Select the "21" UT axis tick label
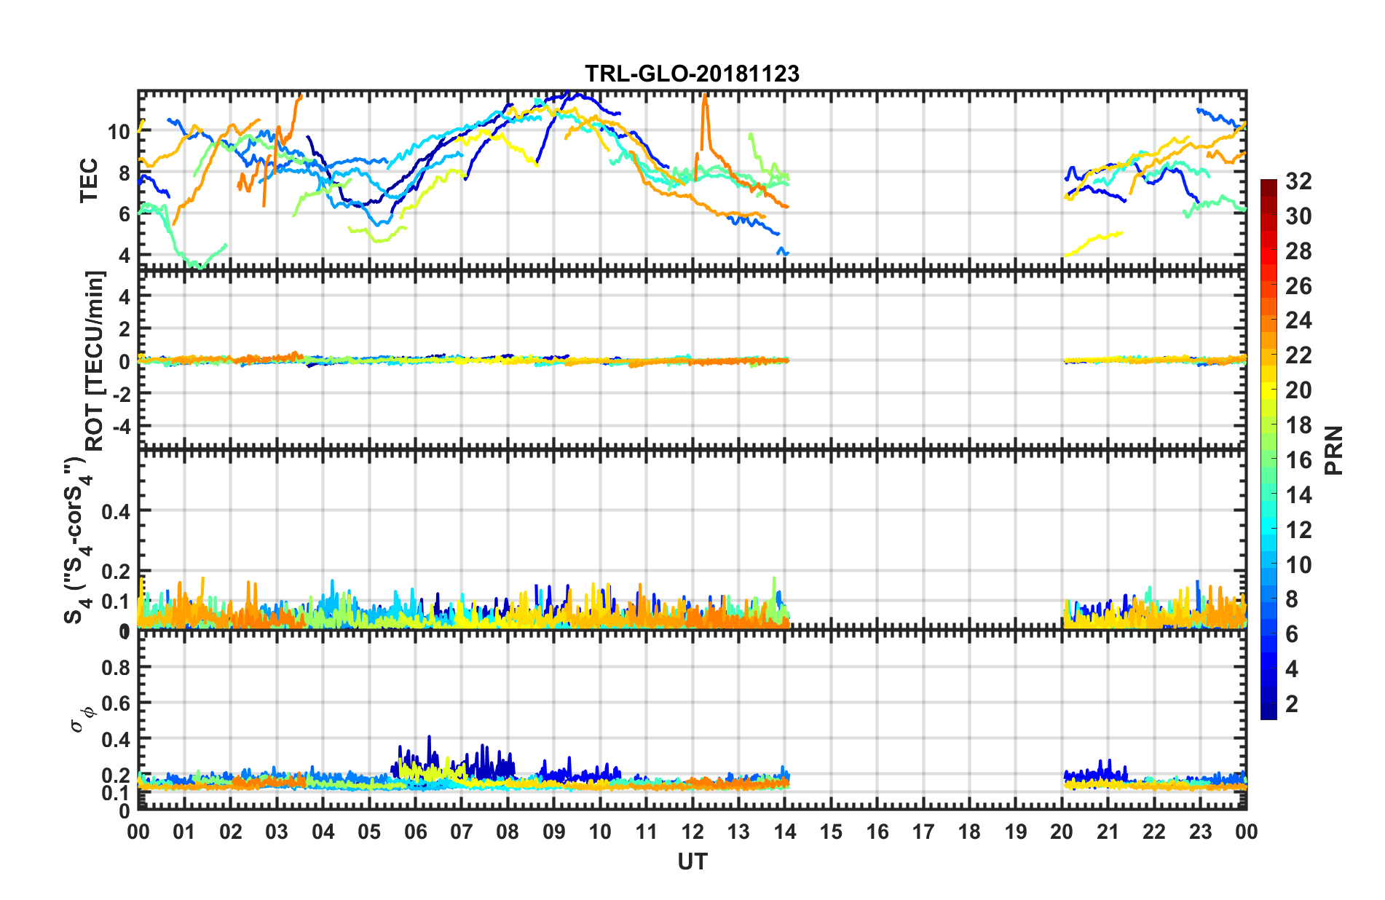This screenshot has height=900, width=1385. pyautogui.click(x=1108, y=832)
